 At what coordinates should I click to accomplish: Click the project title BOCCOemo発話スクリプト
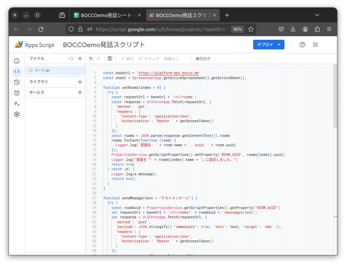(104, 45)
